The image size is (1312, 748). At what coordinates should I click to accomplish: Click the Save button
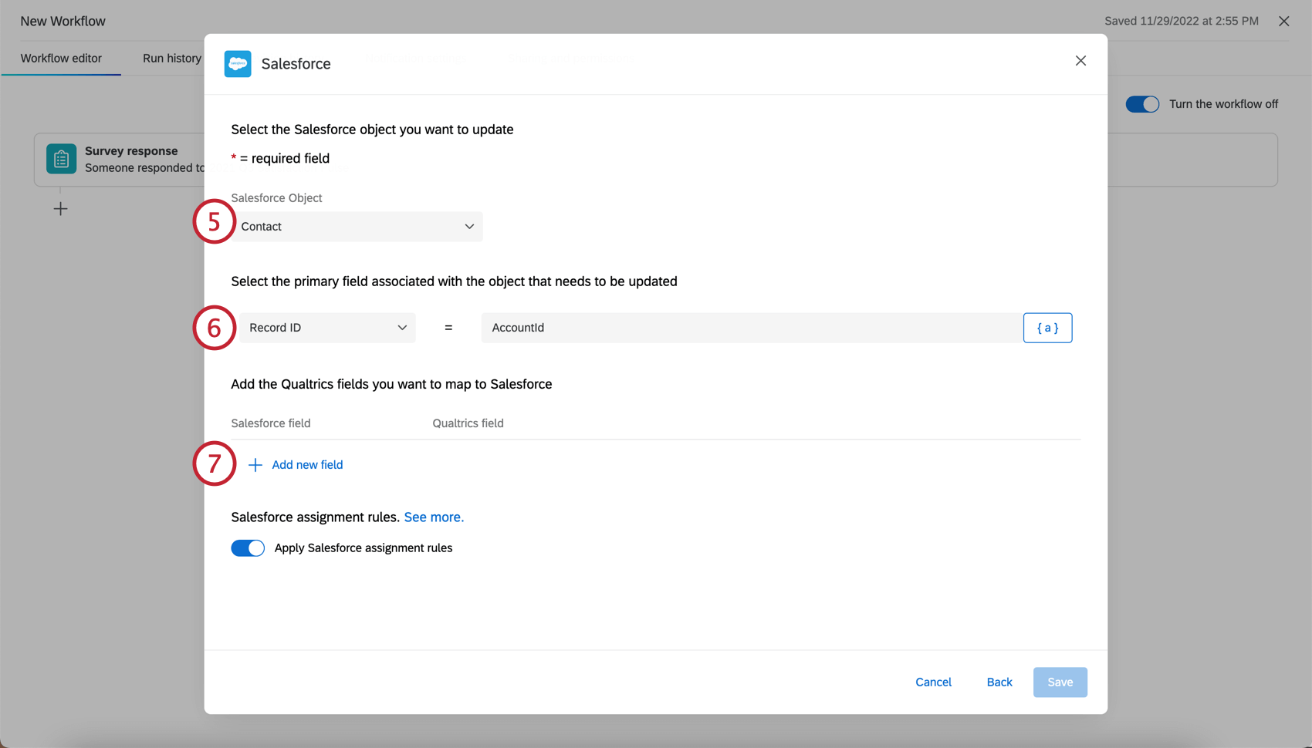[1060, 682]
